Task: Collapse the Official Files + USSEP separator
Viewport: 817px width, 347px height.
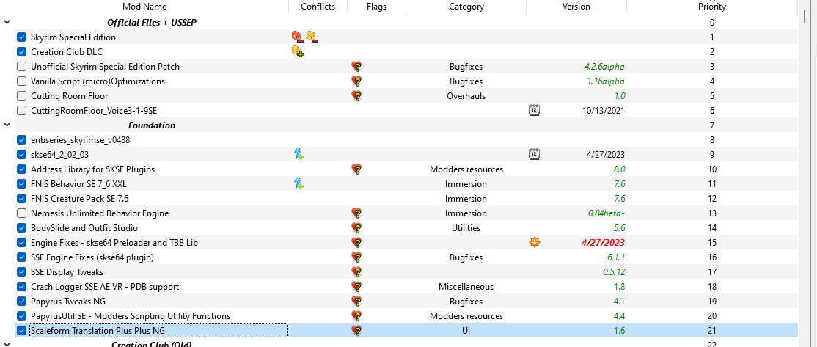Action: click(x=7, y=23)
